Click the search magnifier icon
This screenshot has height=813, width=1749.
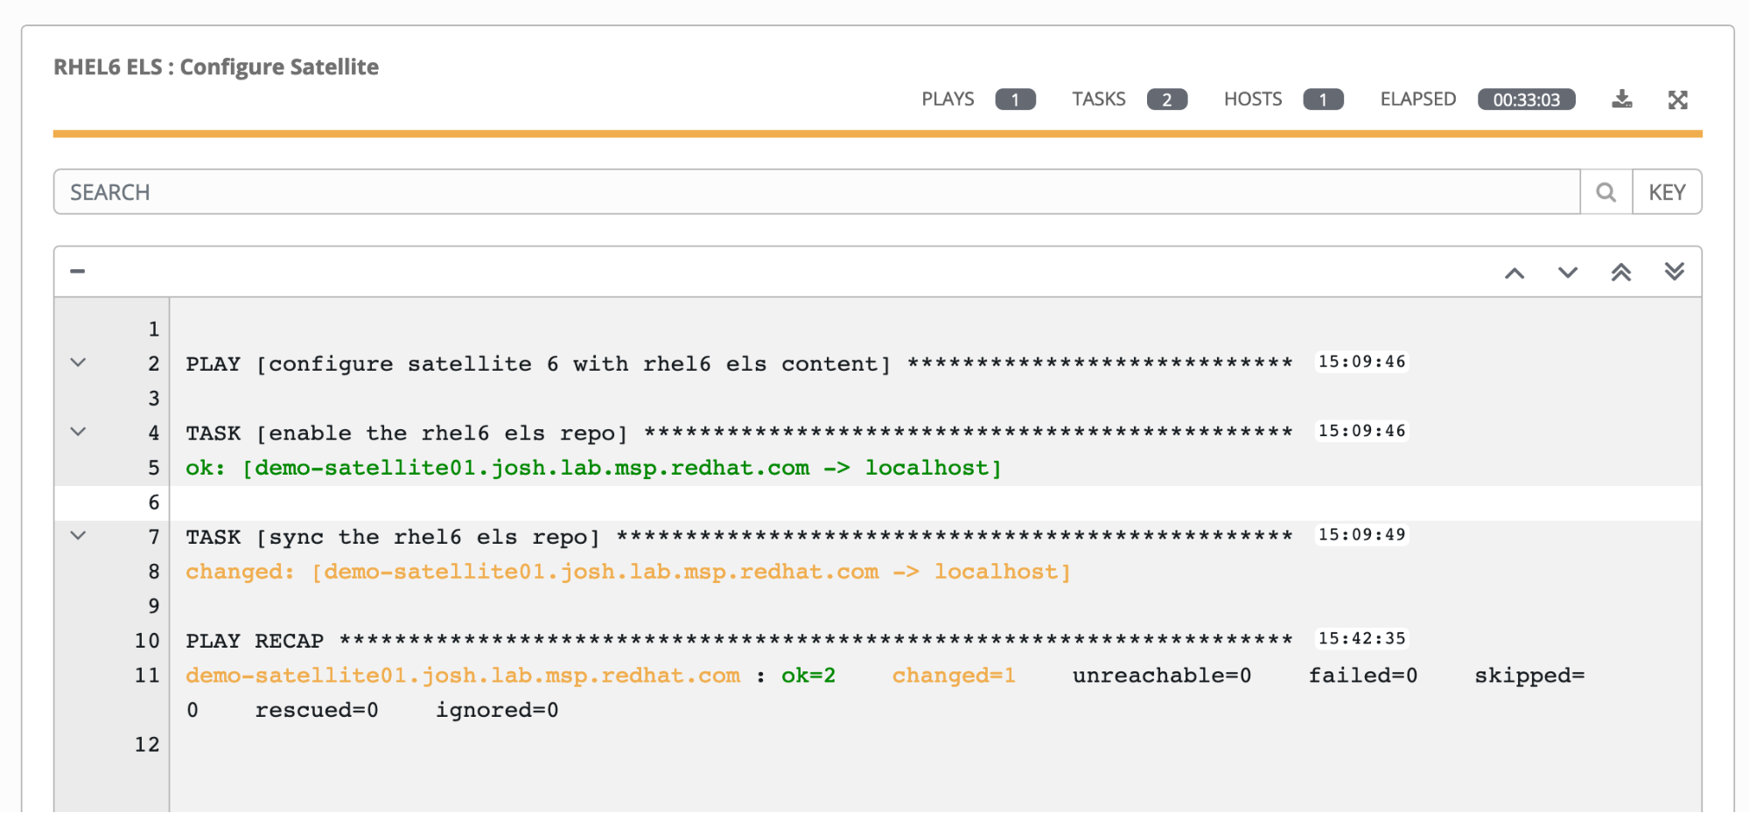[x=1606, y=192]
